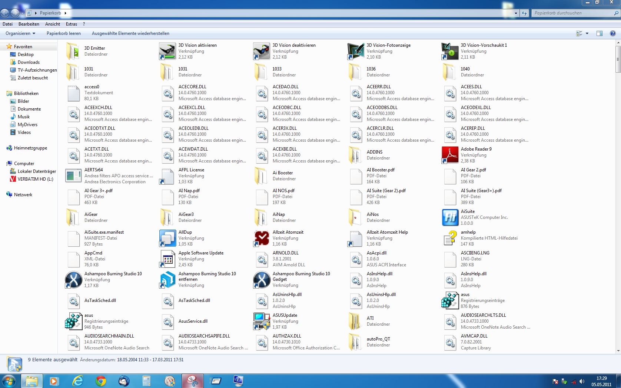Select the ACECORE.DLL file icon
This screenshot has height=388, width=621.
point(167,93)
